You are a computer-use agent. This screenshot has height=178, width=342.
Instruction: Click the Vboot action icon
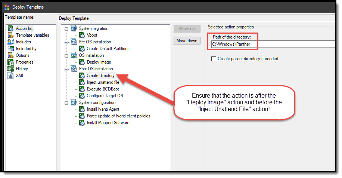pyautogui.click(x=82, y=35)
